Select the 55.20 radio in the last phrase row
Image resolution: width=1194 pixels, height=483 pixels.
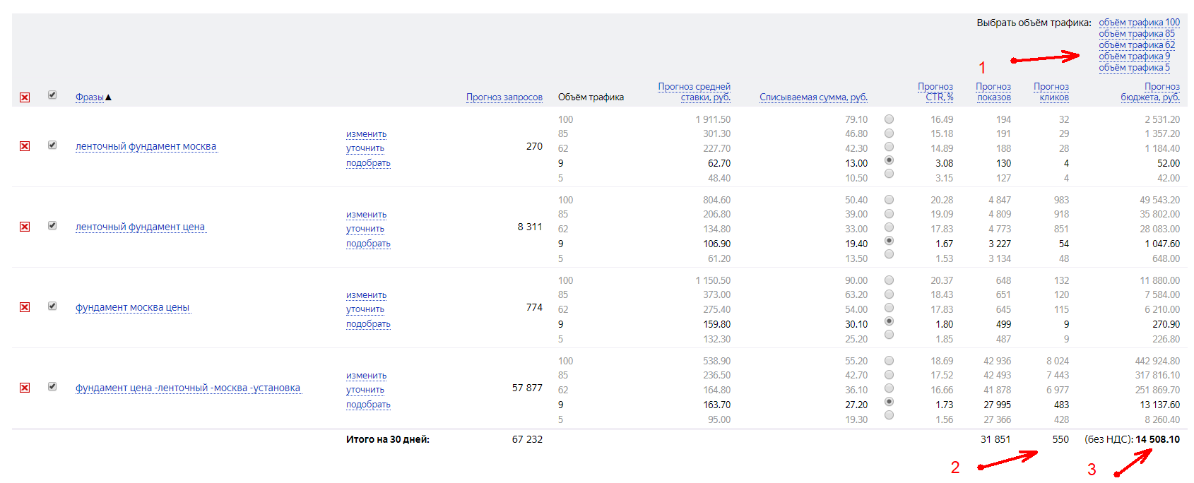click(x=889, y=361)
